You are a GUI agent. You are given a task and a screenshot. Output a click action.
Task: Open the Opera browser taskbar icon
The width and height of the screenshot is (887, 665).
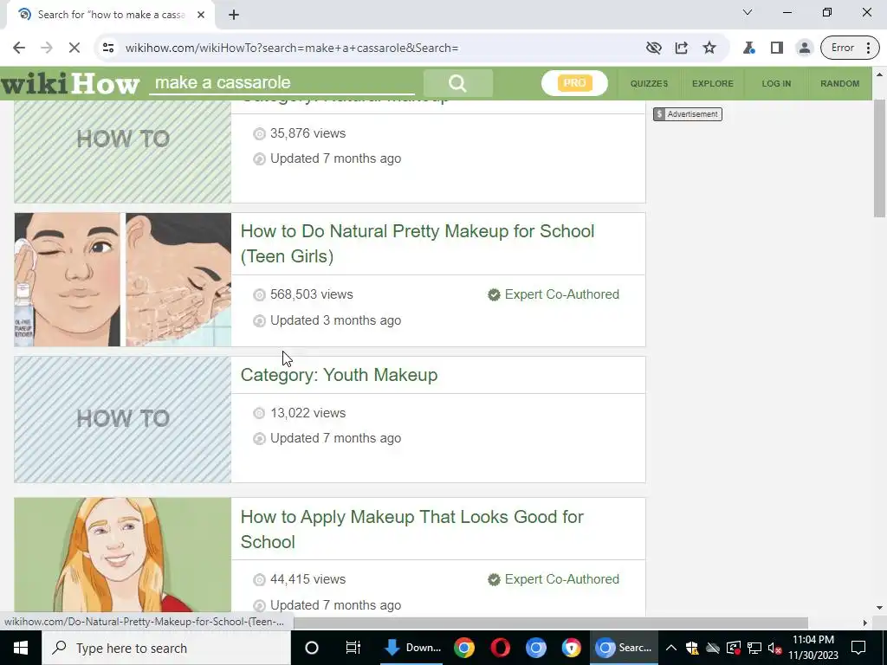(x=500, y=648)
